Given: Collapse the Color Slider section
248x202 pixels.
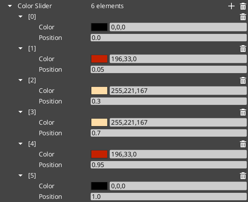Looking at the screenshot, I should click(10, 6).
